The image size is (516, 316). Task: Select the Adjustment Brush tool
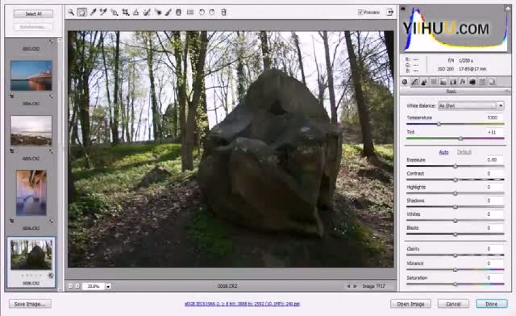(x=168, y=12)
